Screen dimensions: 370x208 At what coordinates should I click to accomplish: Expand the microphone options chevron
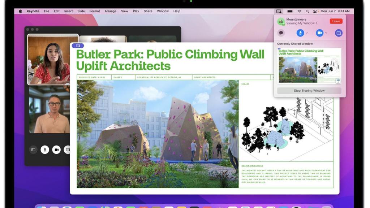click(x=307, y=33)
